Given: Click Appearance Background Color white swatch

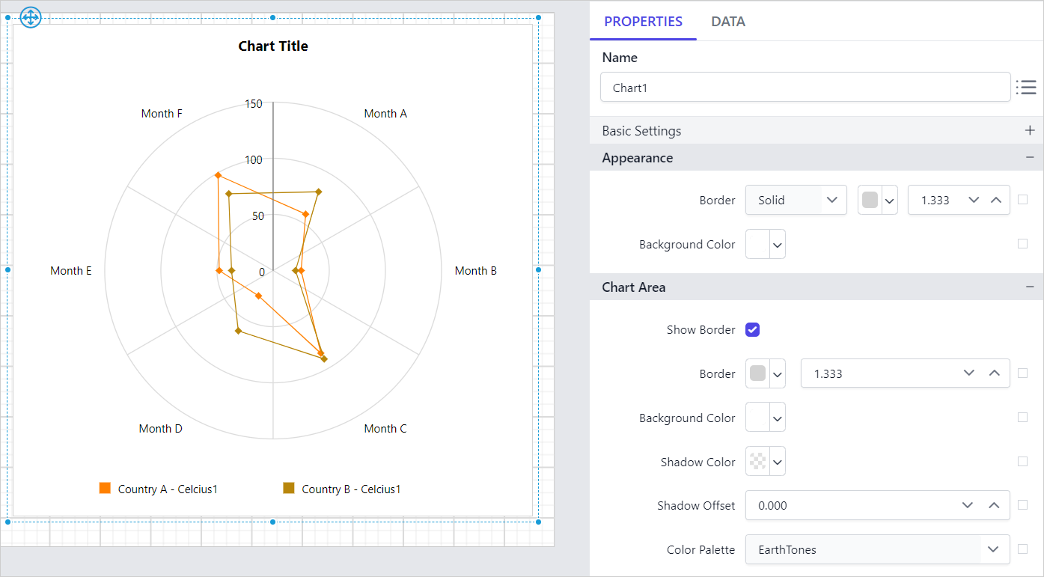Looking at the screenshot, I should [x=757, y=244].
